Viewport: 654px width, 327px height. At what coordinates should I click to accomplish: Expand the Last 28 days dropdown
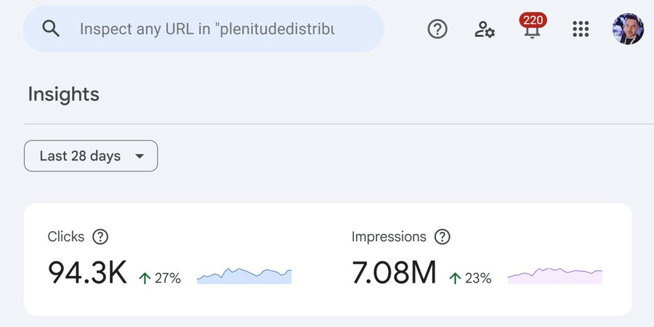(91, 156)
